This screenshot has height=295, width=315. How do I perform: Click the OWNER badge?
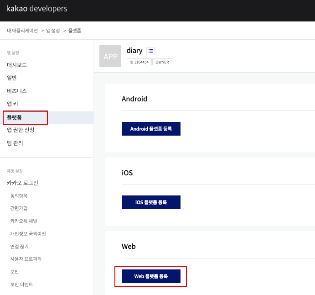[162, 62]
